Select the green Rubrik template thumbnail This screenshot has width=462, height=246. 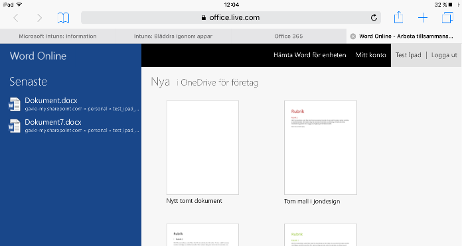coord(321,235)
